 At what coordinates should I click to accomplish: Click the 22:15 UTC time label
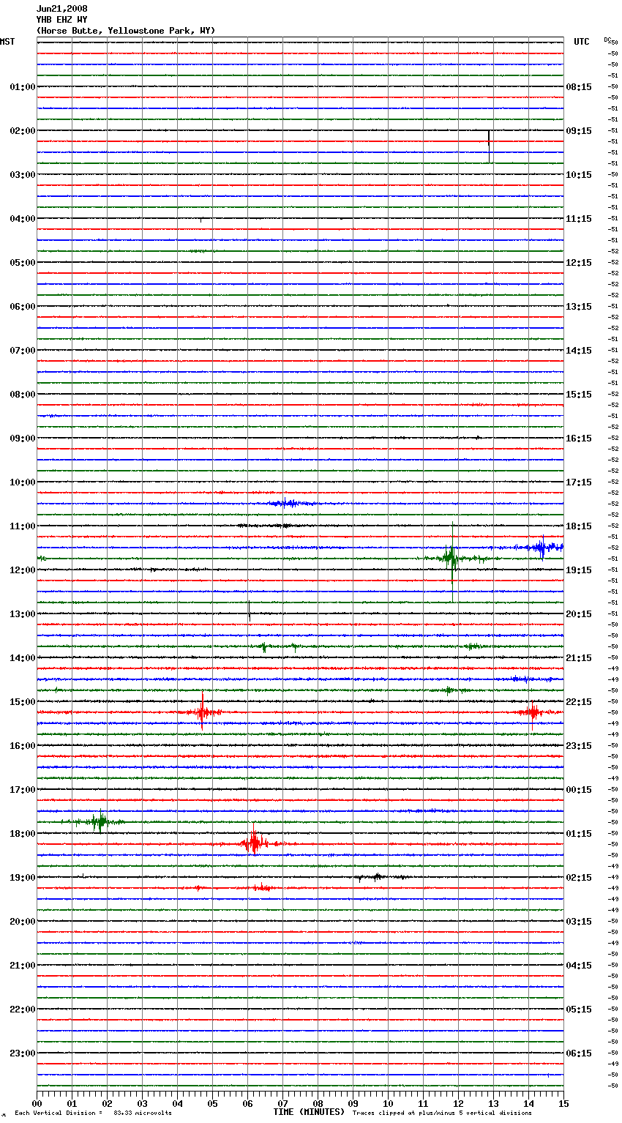579,702
